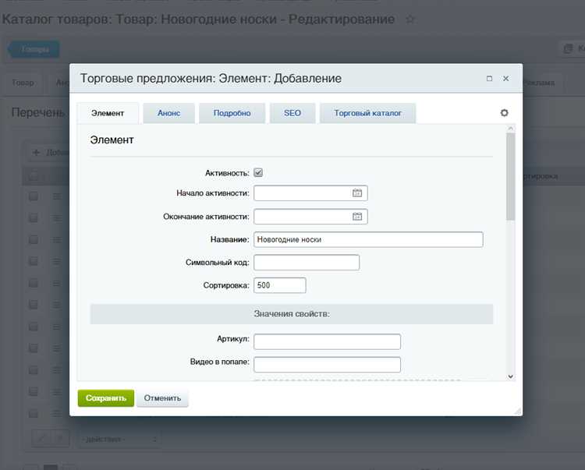The image size is (585, 470).
Task: Click the Сохранить button
Action: coord(106,398)
